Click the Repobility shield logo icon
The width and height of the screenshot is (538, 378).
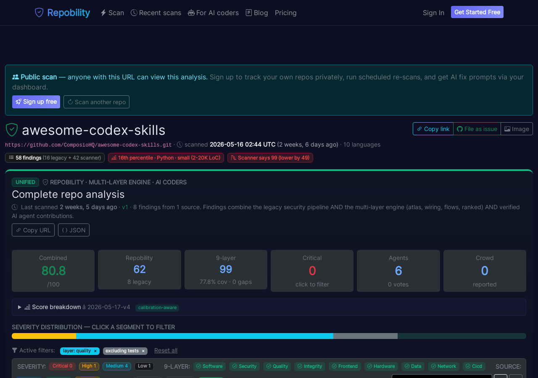coord(39,13)
